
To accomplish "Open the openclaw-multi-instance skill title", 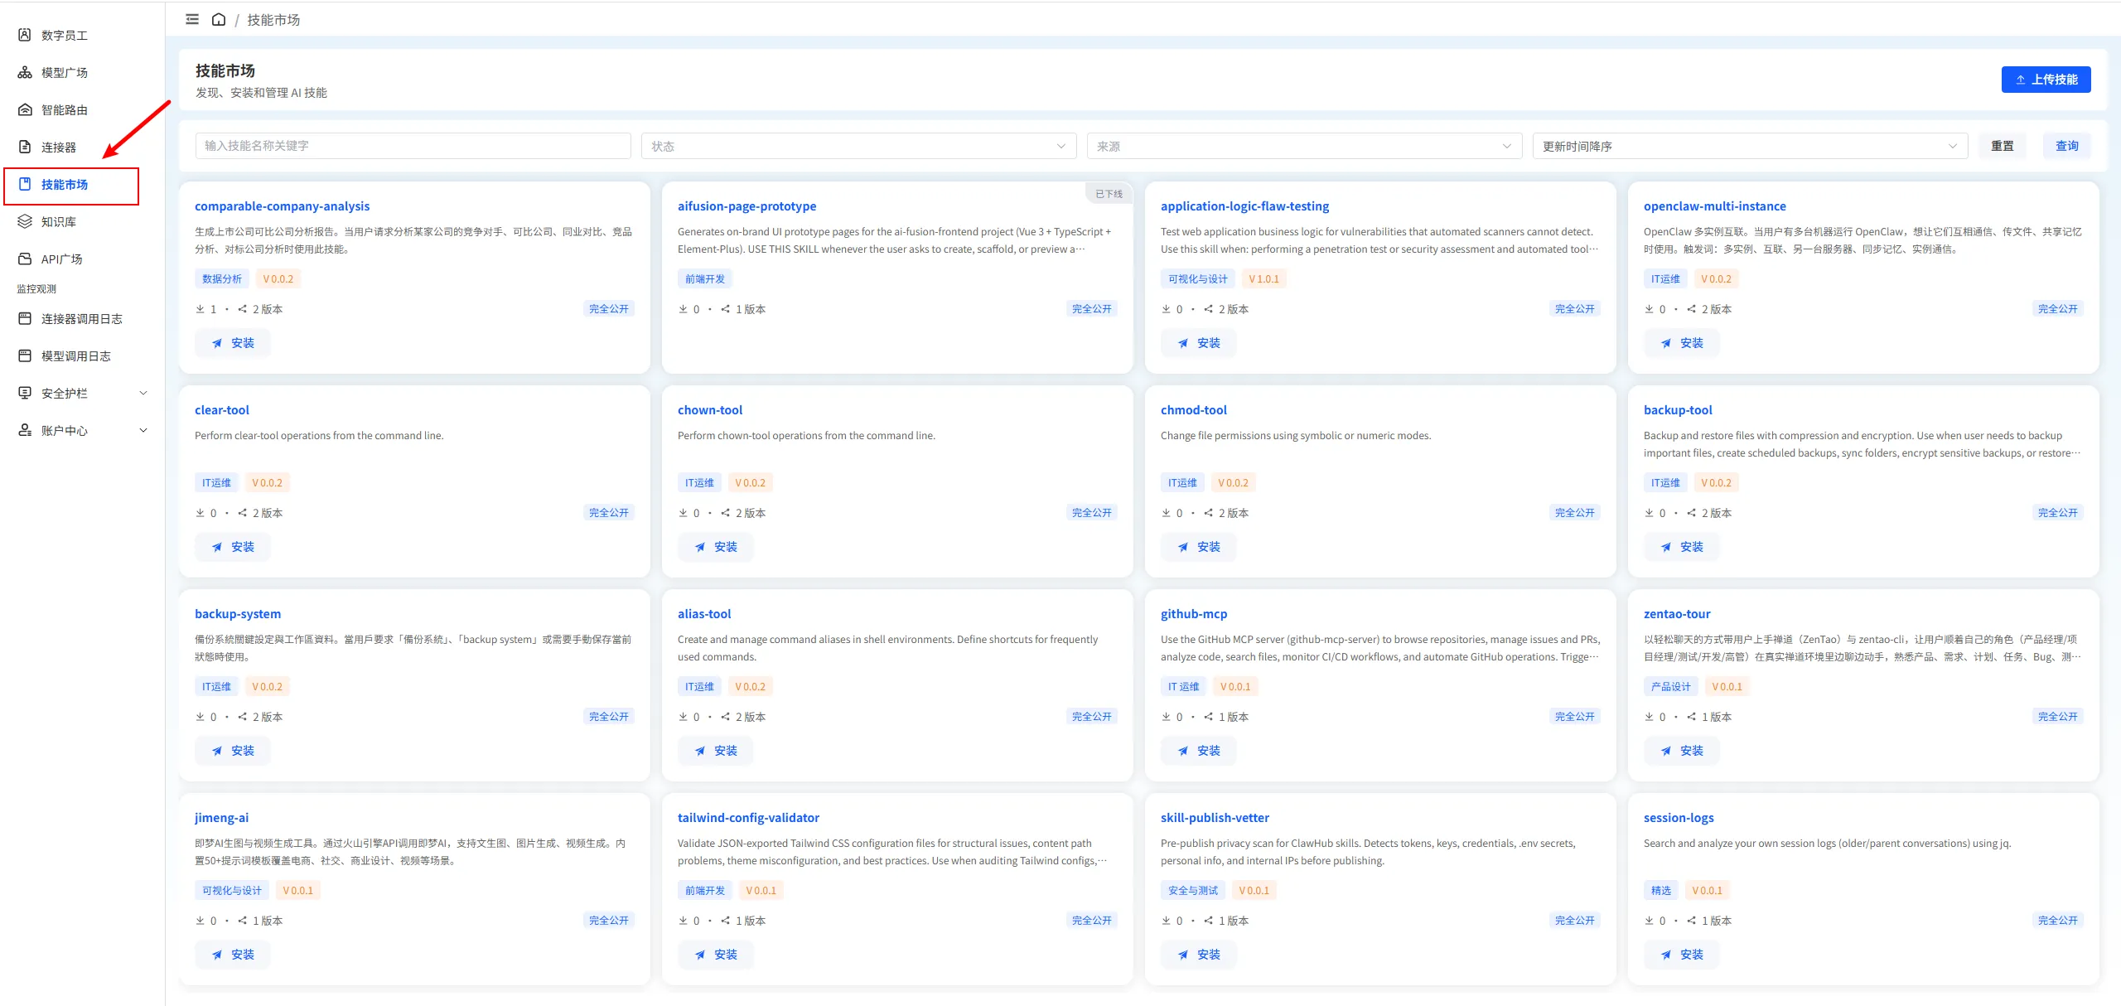I will 1714,206.
